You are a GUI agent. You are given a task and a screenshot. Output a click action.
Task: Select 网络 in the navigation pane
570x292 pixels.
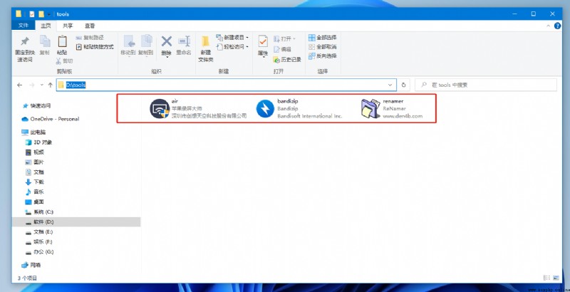(x=31, y=265)
